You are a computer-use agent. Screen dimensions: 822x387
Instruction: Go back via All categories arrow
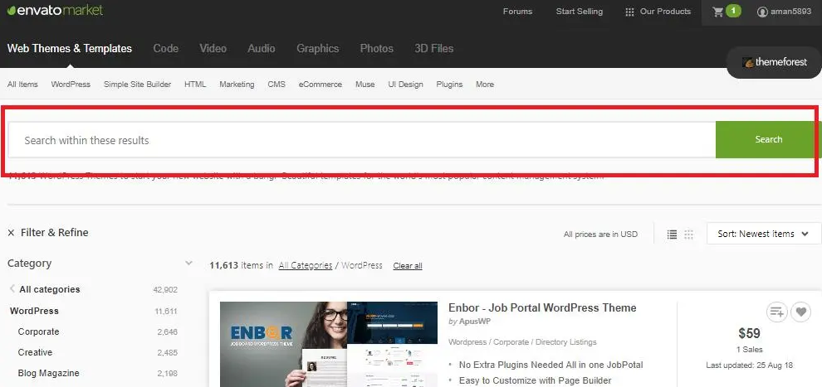12,288
